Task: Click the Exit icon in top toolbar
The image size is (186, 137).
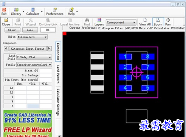Action: tap(4, 10)
